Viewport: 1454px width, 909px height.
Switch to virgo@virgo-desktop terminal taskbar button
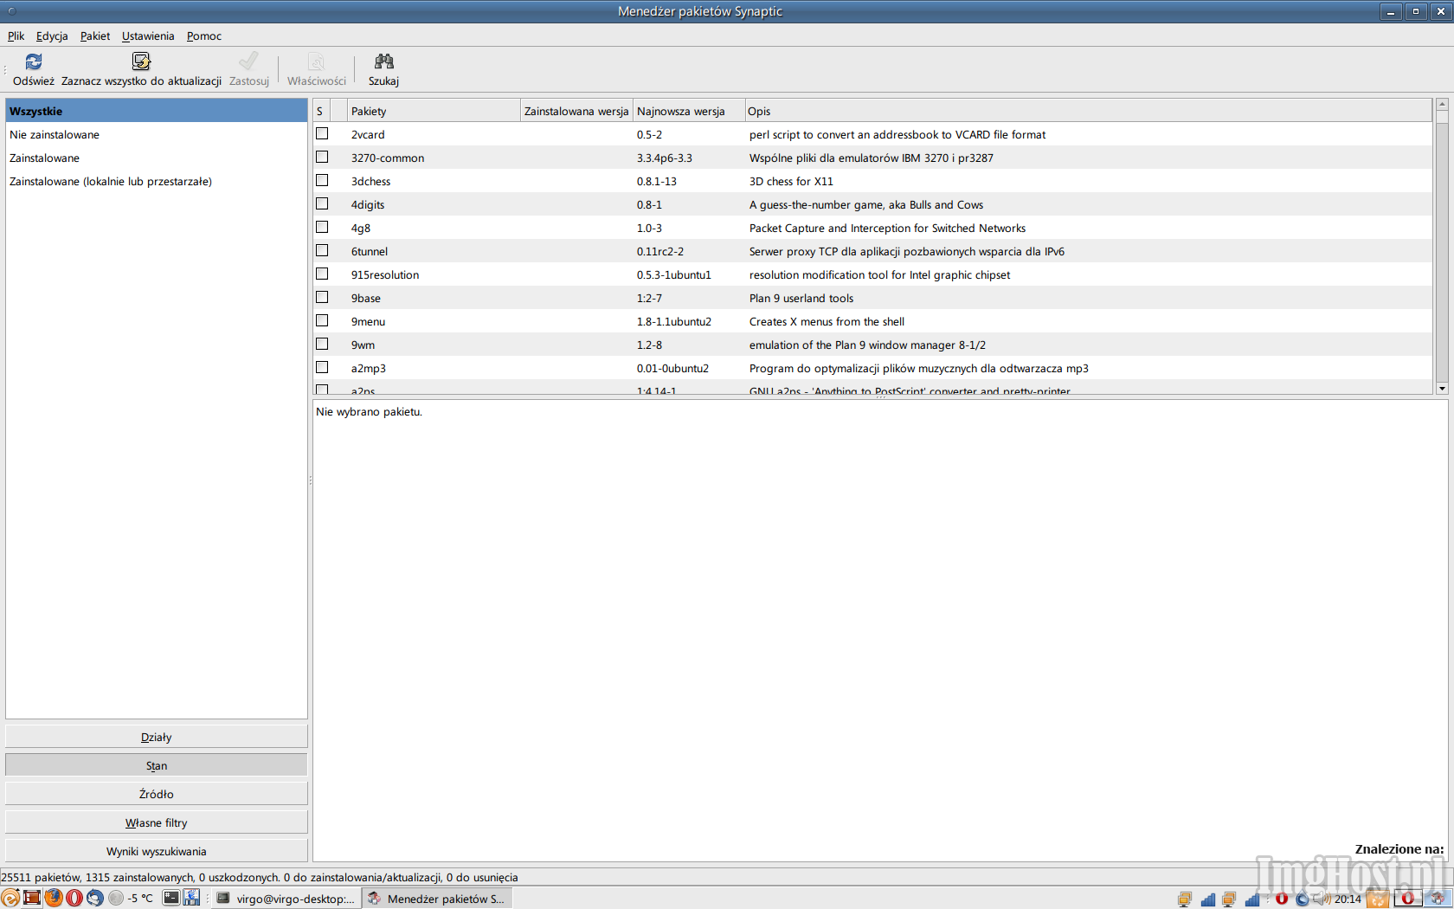tap(286, 899)
